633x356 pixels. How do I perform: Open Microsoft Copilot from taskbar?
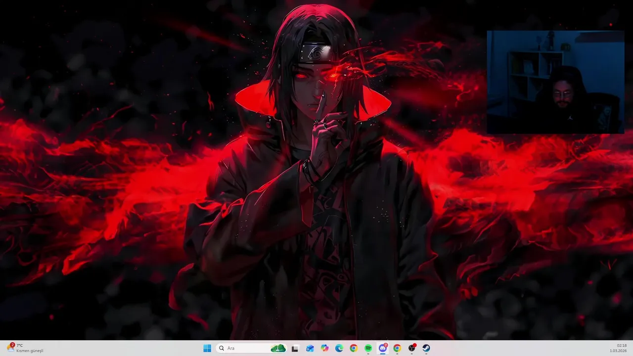coord(324,348)
